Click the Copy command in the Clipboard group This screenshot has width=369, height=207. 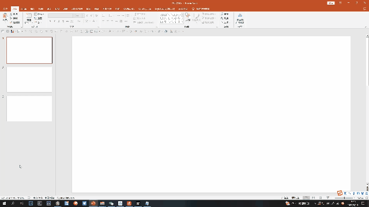coord(14,18)
